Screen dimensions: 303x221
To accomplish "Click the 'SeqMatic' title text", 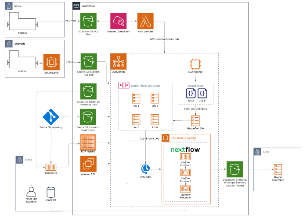I will click(x=20, y=44).
